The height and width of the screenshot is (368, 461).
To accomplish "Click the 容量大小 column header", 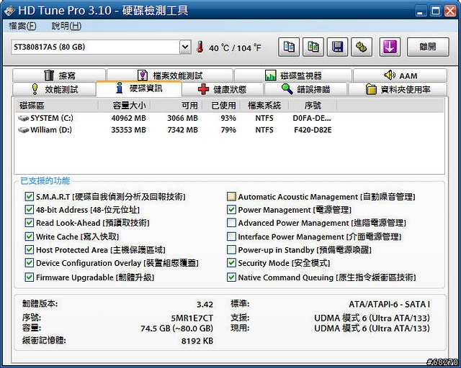I will pos(124,106).
